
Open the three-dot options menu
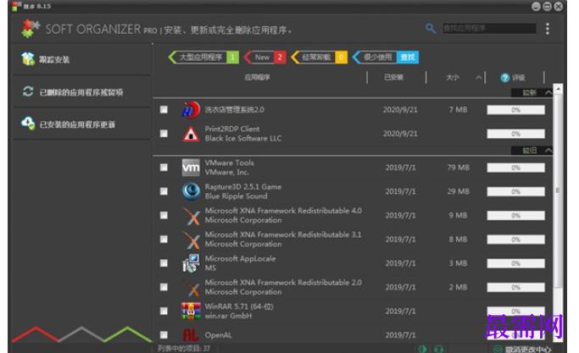click(x=548, y=29)
